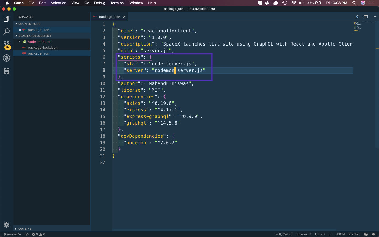The height and width of the screenshot is (237, 379).
Task: Open Docker whale menu bar icon
Action: coord(267,3)
